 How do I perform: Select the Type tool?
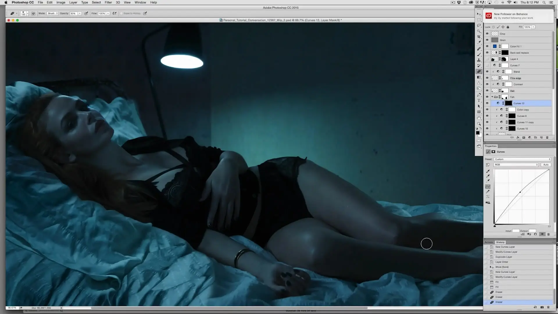tap(479, 100)
